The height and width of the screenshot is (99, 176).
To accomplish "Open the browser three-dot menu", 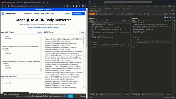I will [x=86, y=6].
